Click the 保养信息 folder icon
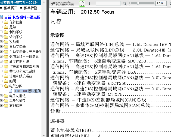 [x=6, y=22]
